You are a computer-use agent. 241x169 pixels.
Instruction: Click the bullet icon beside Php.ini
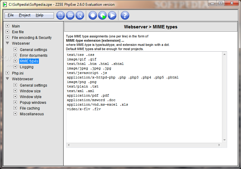[x=7, y=73]
